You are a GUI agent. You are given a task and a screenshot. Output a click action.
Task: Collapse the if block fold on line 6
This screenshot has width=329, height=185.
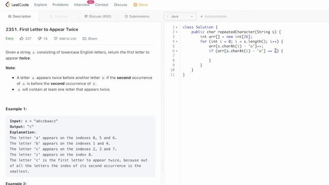pyautogui.click(x=177, y=51)
